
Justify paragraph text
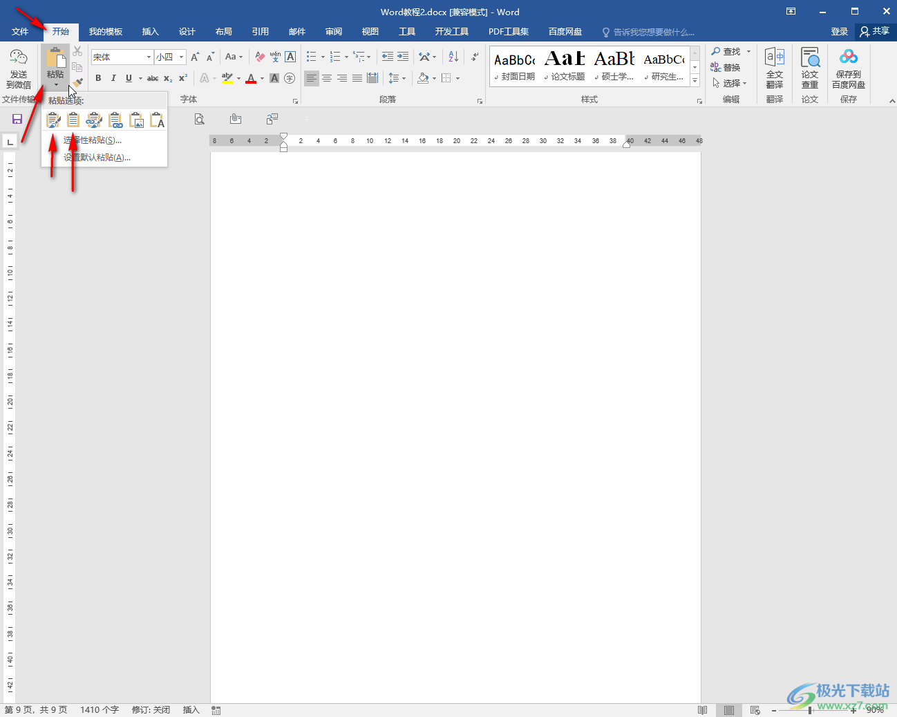(x=357, y=78)
